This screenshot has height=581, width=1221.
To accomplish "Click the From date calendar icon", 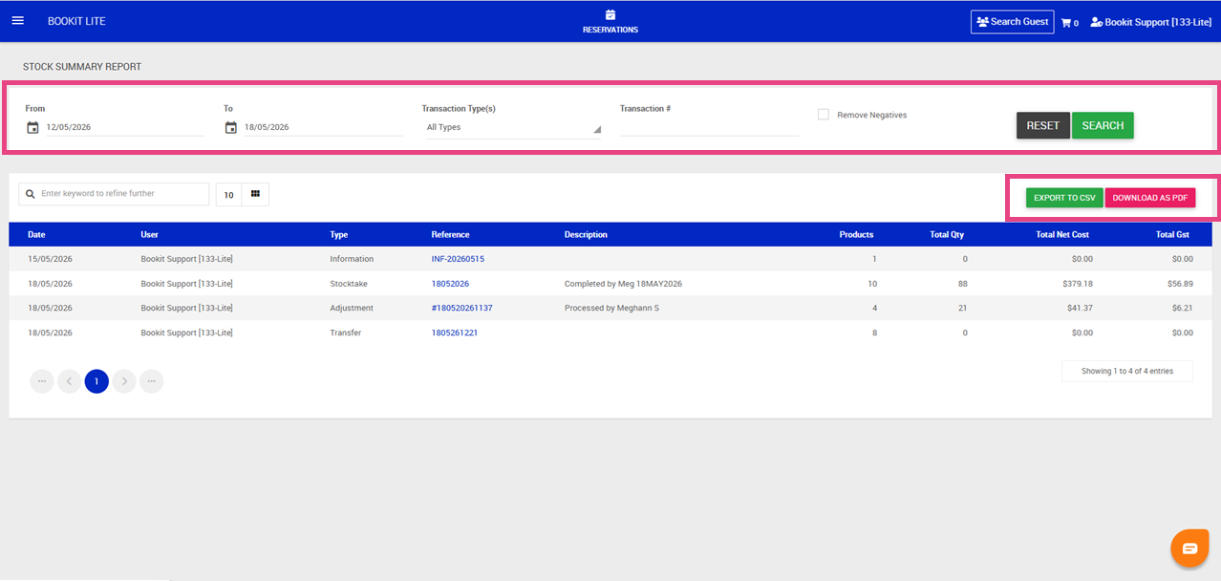I will 32,127.
